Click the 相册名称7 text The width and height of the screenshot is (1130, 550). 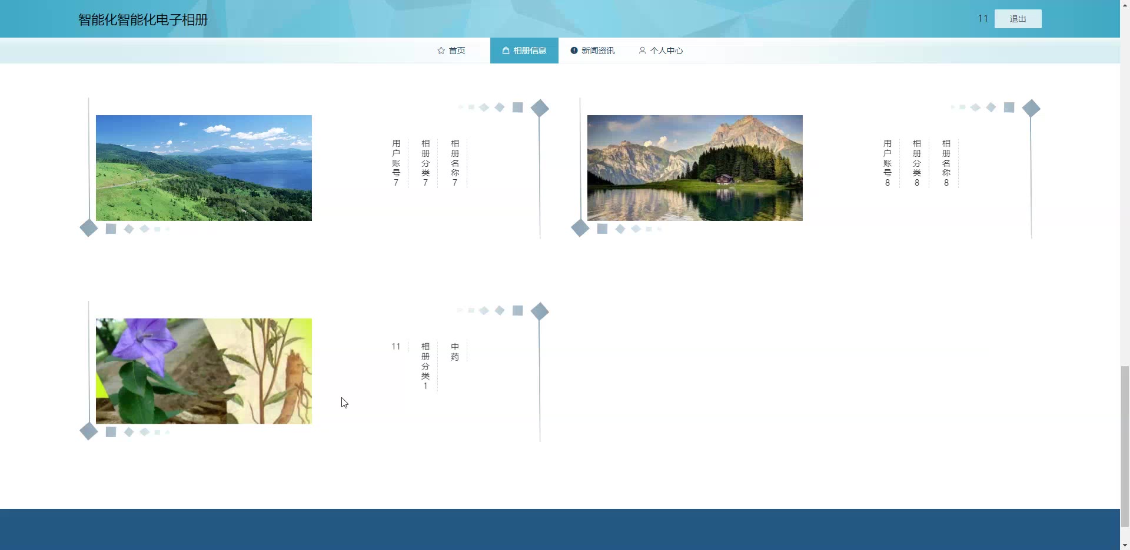click(x=455, y=163)
